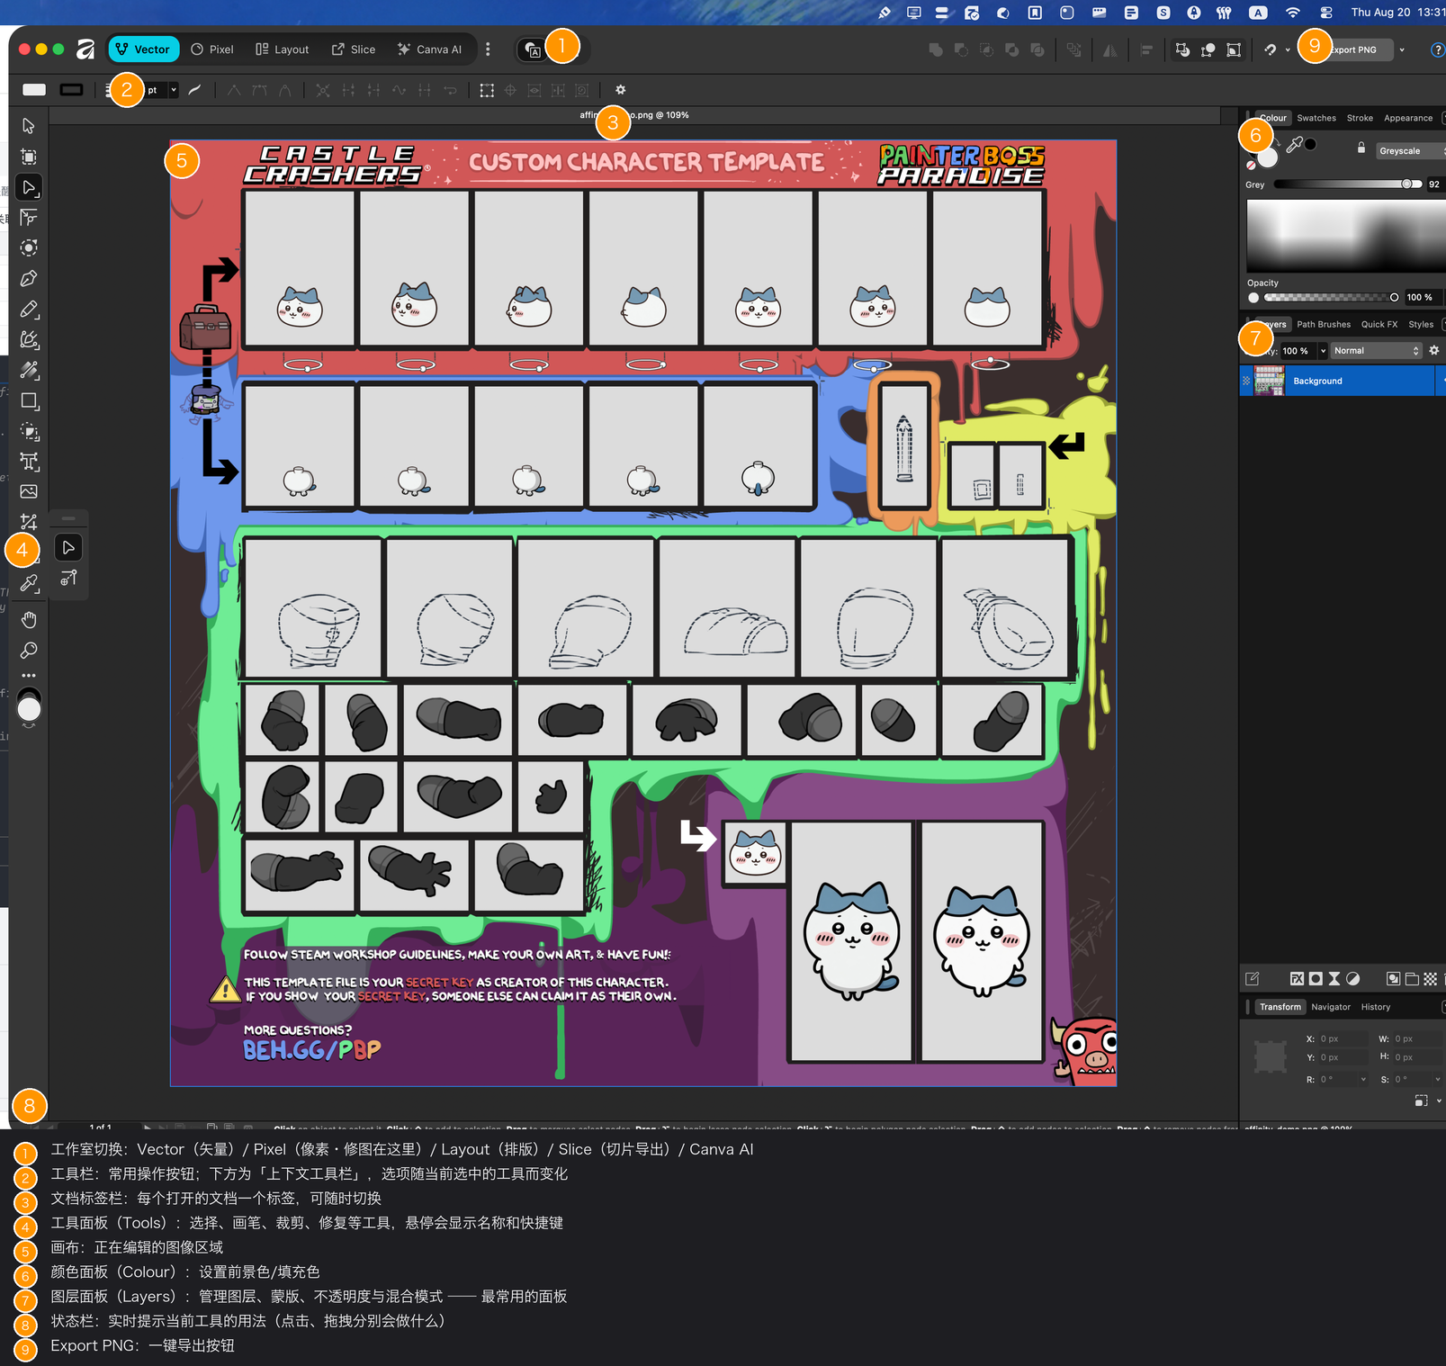Select the Pencil tool
This screenshot has width=1446, height=1366.
29,310
